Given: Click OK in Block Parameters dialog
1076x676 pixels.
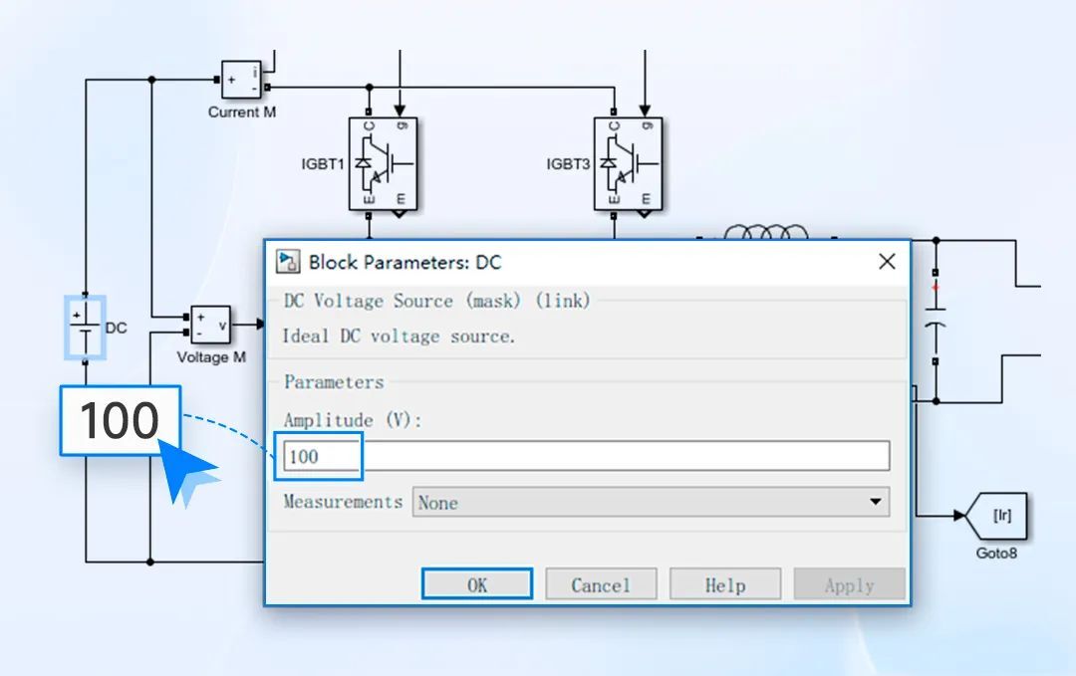Looking at the screenshot, I should coord(477,584).
